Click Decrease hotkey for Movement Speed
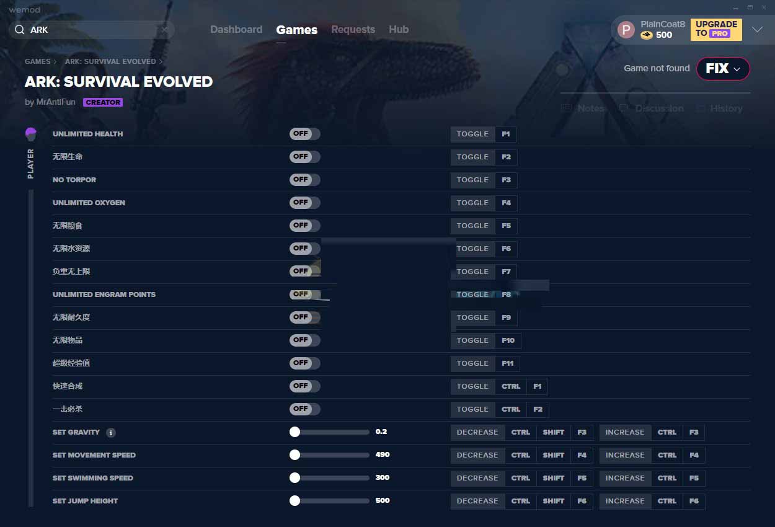The width and height of the screenshot is (775, 527). point(521,455)
